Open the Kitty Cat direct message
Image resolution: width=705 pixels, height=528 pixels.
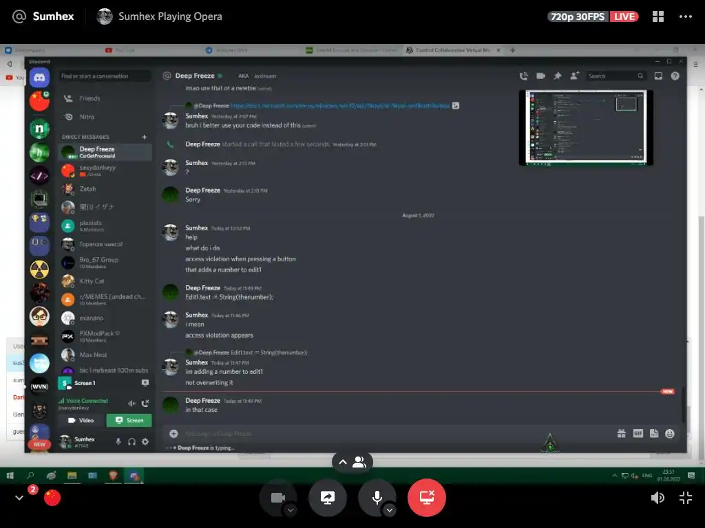tap(105, 281)
